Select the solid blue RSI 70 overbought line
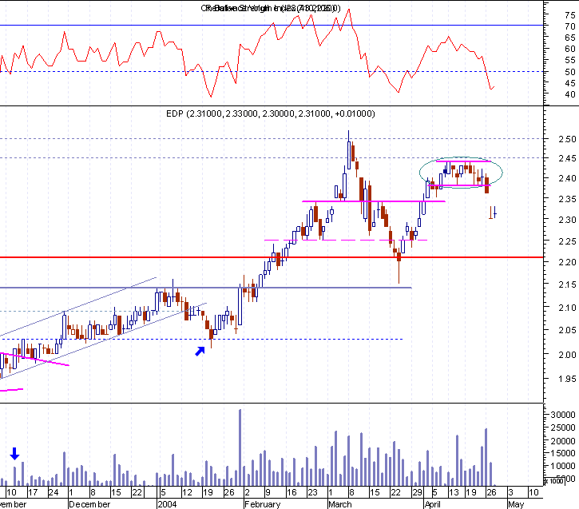This screenshot has width=579, height=509. click(x=272, y=25)
